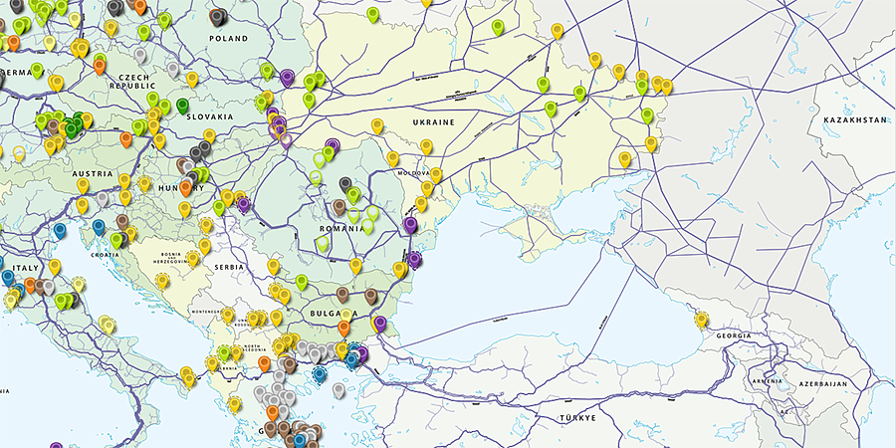Open the purple pin near Poland-Ukraine border
This screenshot has height=448, width=896.
[x=287, y=78]
